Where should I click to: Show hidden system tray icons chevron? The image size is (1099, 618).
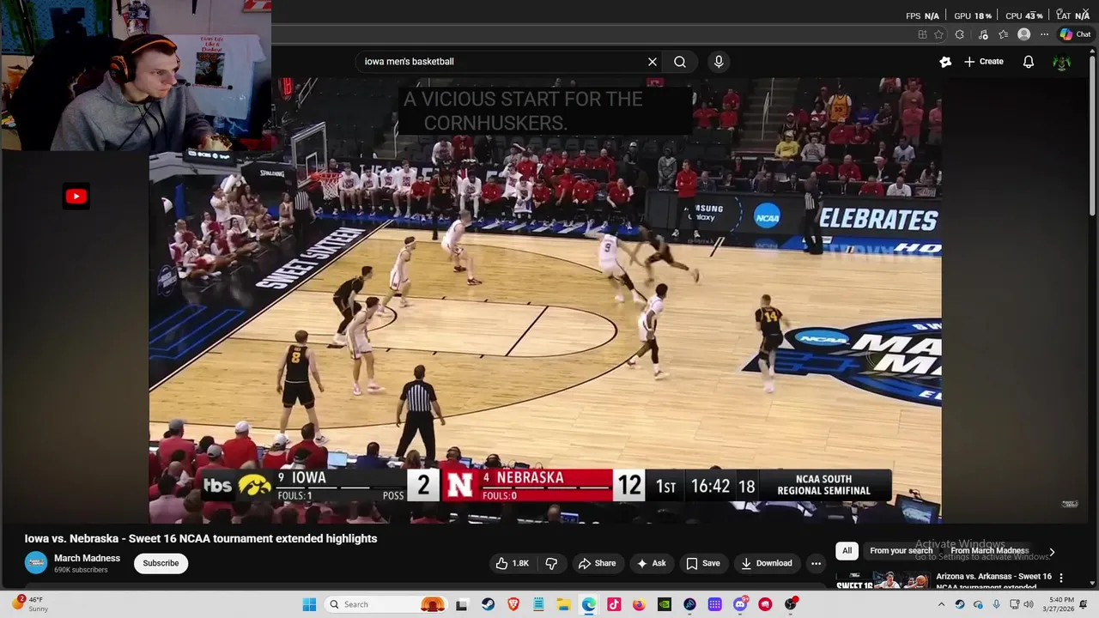941,604
